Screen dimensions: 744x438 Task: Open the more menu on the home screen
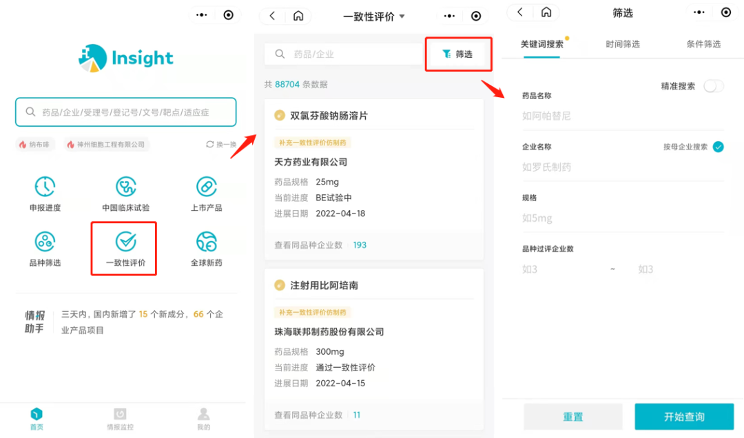pos(202,15)
